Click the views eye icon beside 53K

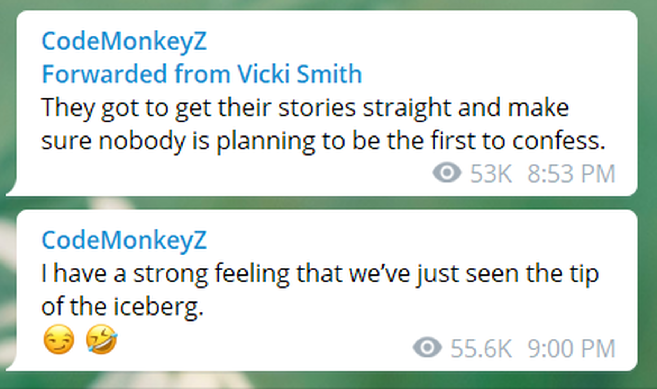(x=447, y=173)
